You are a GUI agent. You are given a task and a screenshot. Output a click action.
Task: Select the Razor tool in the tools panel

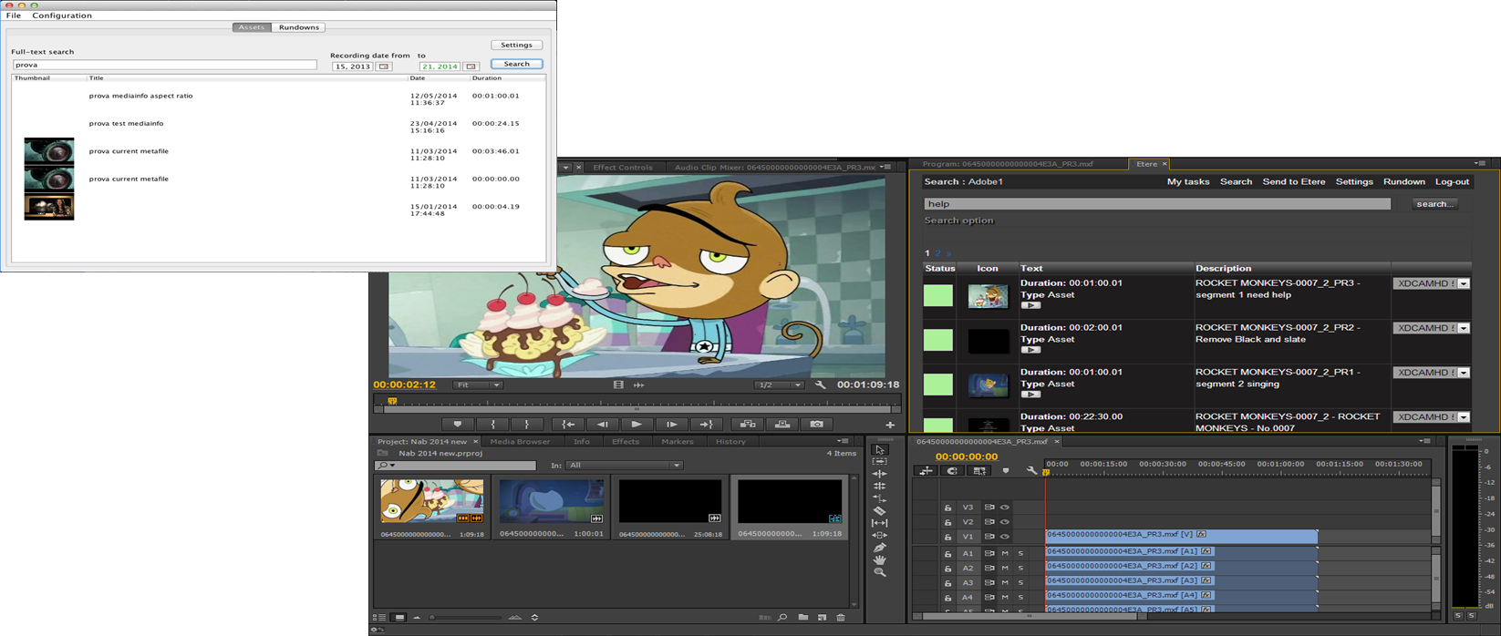coord(880,511)
